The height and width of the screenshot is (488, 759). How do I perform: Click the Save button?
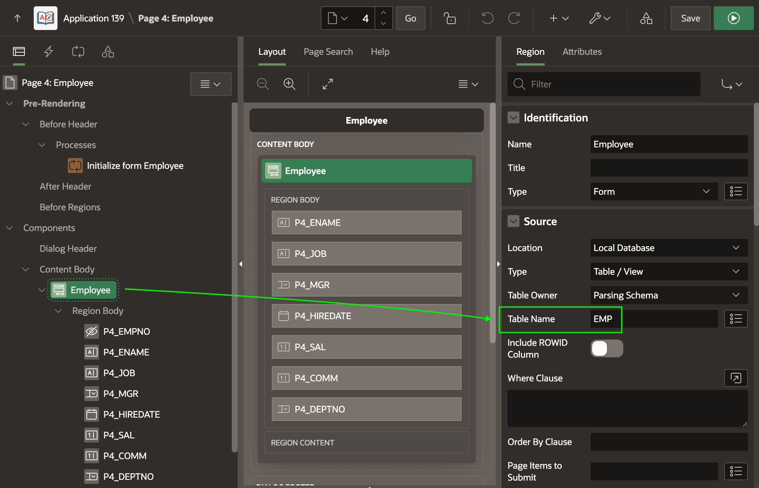(690, 18)
